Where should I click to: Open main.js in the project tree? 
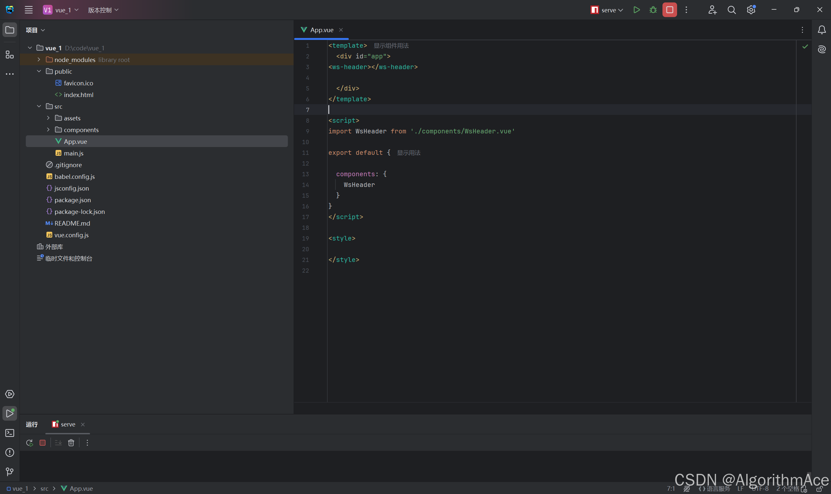[73, 153]
